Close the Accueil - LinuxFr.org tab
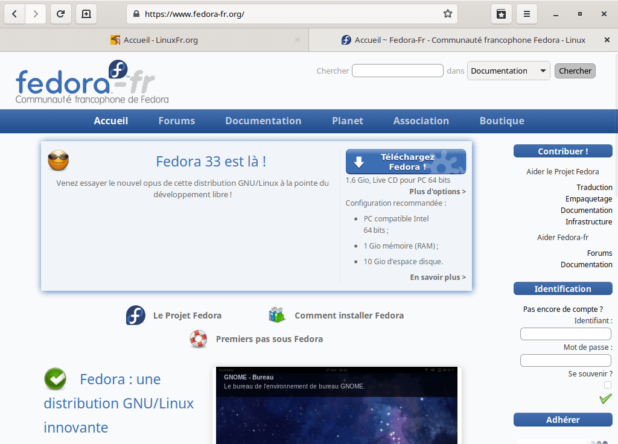The height and width of the screenshot is (444, 618). (x=298, y=40)
